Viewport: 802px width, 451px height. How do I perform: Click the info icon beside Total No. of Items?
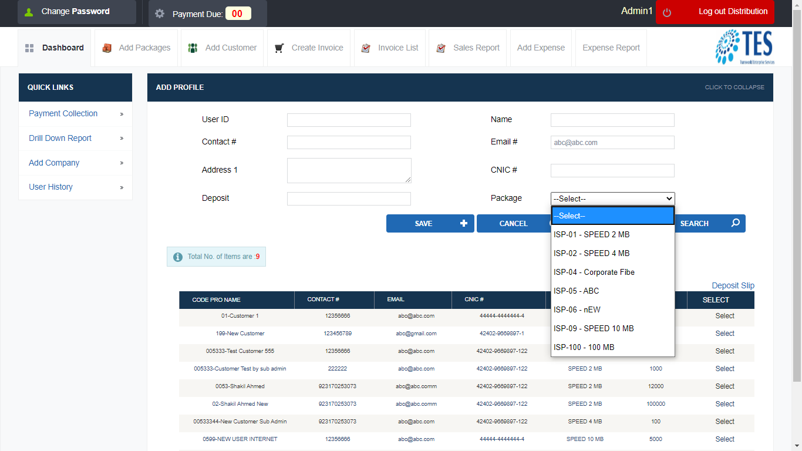pyautogui.click(x=178, y=257)
